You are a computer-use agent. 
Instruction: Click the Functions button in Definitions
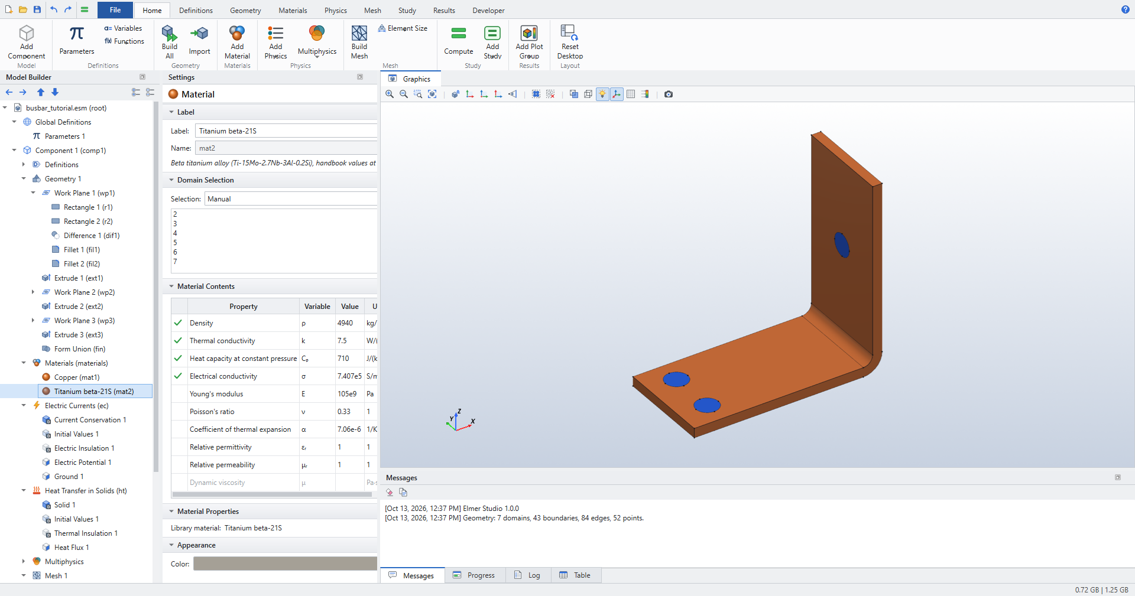pos(124,41)
